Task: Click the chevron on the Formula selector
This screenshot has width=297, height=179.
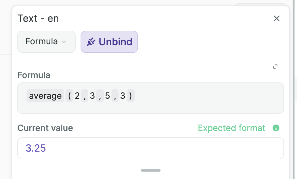Action: (65, 42)
